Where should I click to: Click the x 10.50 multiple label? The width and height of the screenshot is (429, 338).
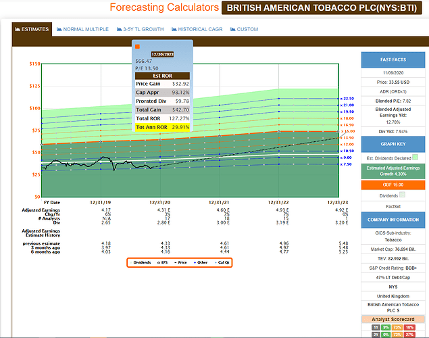point(347,151)
